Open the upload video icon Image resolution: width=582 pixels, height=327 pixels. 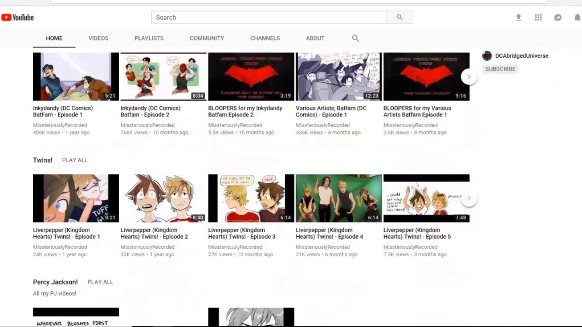pos(518,17)
